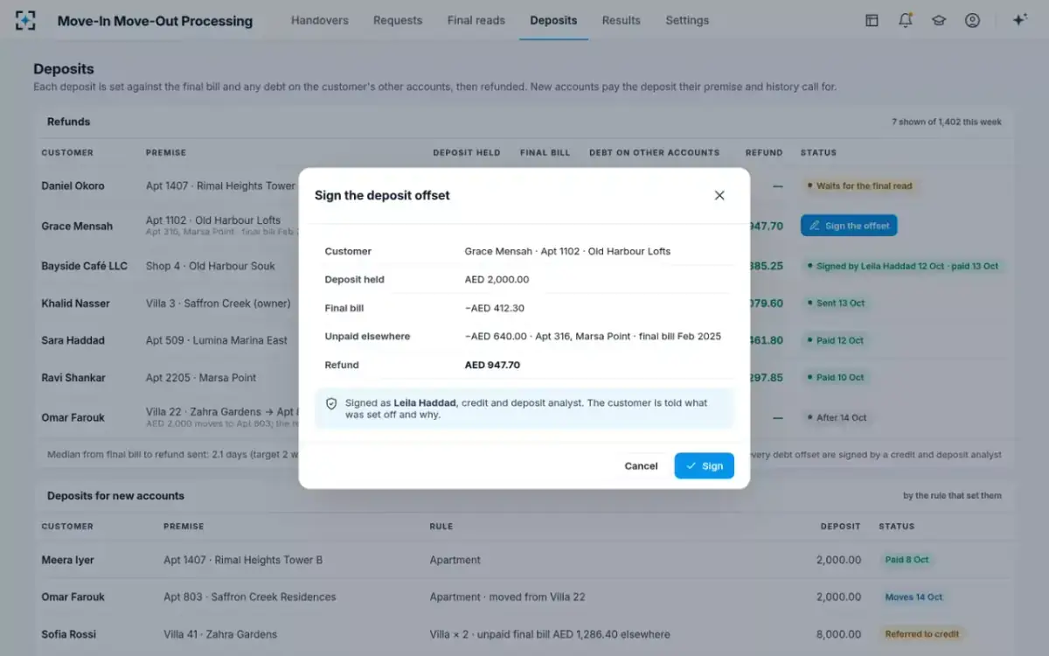
Task: Click Sofia Rossi's 8,000.00 deposit amount
Action: pos(838,634)
